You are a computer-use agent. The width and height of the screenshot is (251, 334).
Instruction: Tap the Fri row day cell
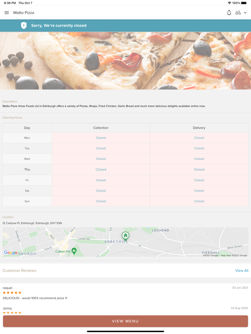tap(27, 180)
